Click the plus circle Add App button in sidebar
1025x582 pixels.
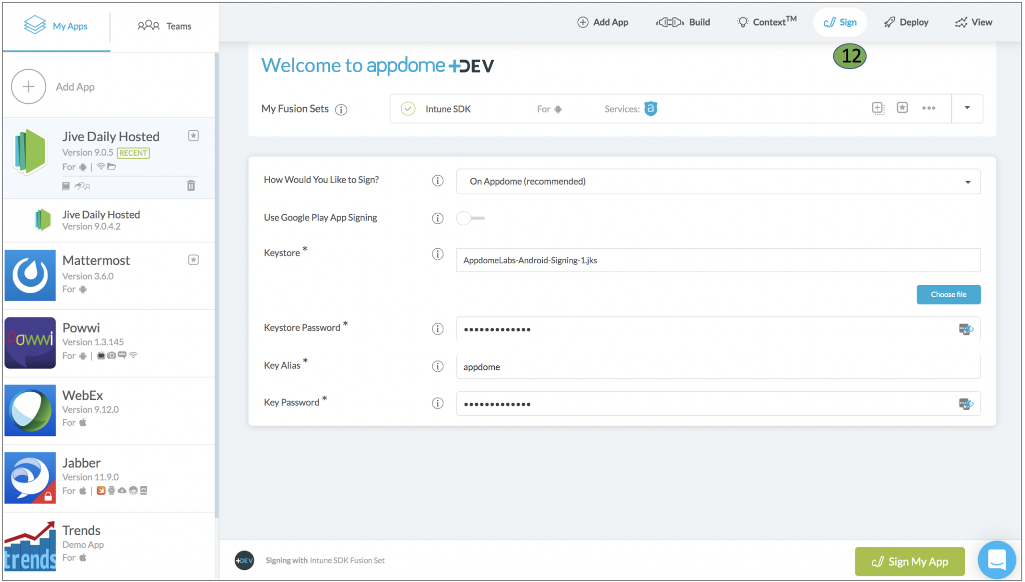[29, 87]
